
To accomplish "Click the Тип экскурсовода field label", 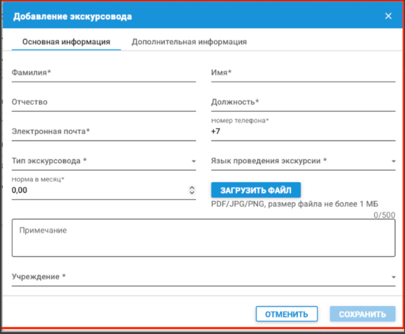I will tap(49, 161).
